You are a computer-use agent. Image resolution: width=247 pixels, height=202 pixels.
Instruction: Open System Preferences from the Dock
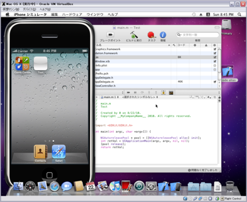tap(151, 187)
